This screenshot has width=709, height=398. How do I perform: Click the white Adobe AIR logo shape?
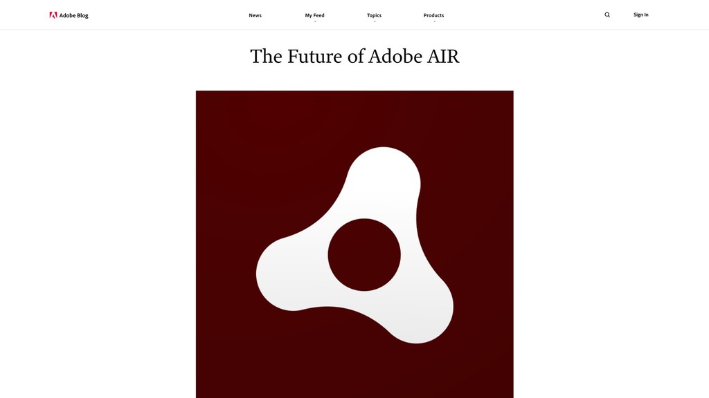click(354, 245)
